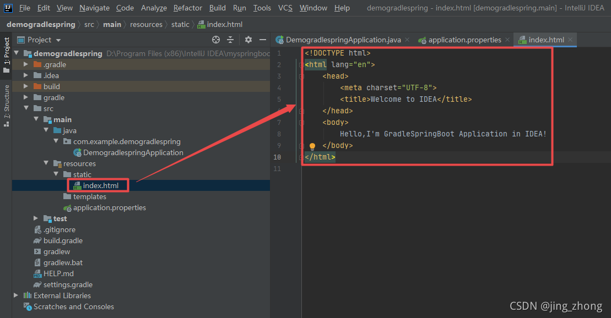
Task: Open the Help menu
Action: click(342, 8)
